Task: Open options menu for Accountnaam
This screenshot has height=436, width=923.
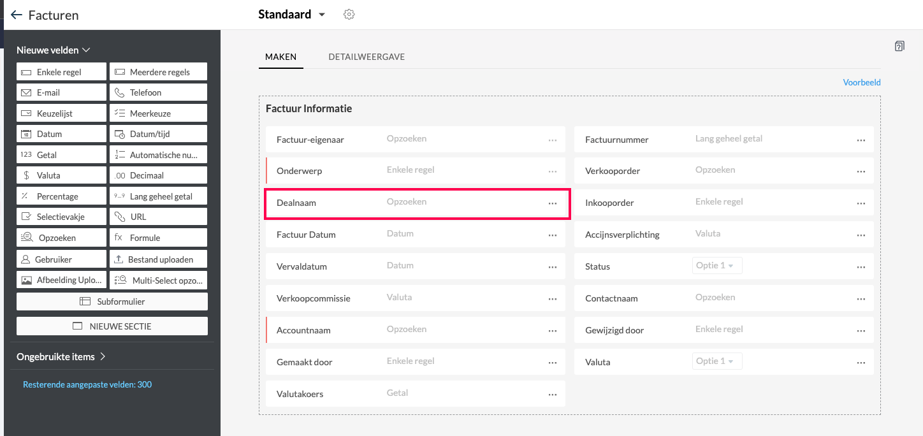Action: click(552, 331)
